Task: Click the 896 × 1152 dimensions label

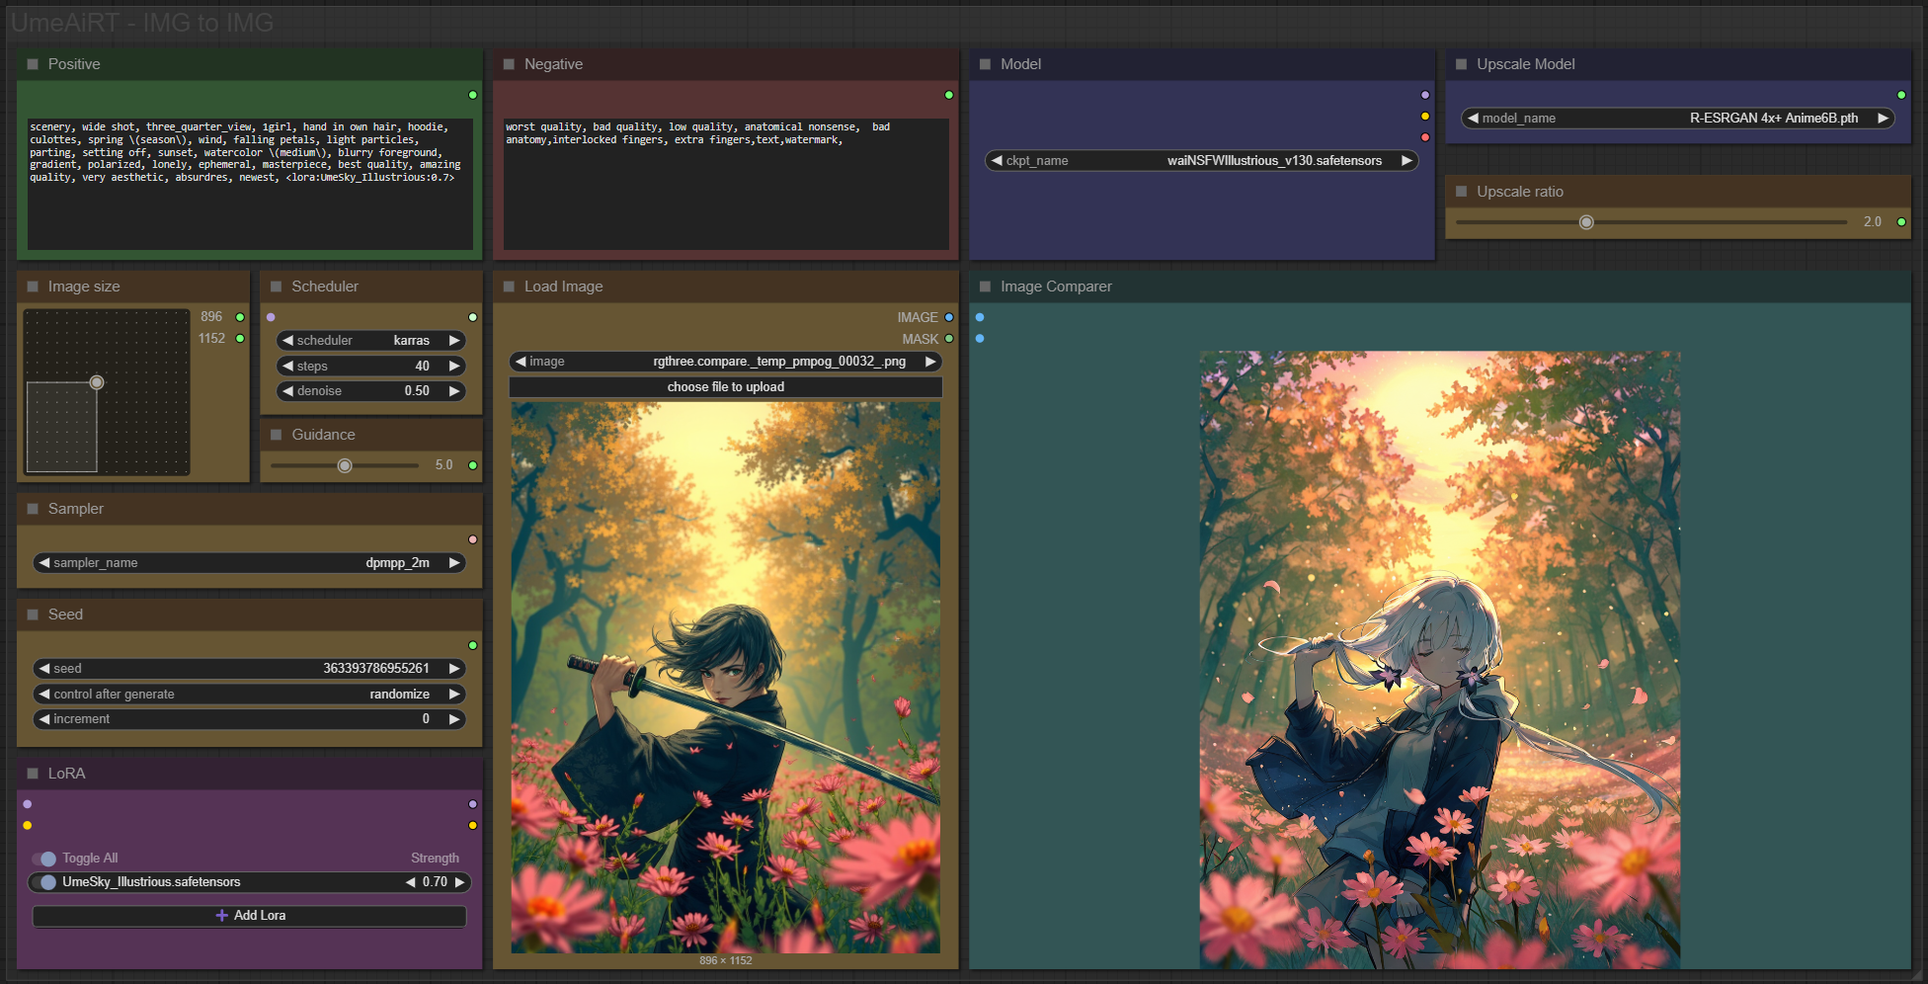Action: click(x=726, y=960)
